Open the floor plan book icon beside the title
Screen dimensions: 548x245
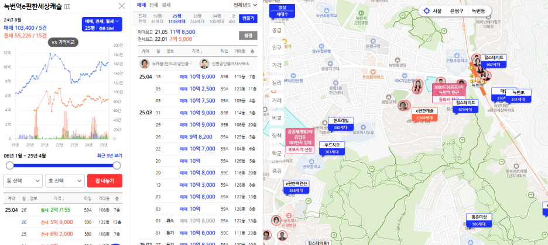coord(67,6)
